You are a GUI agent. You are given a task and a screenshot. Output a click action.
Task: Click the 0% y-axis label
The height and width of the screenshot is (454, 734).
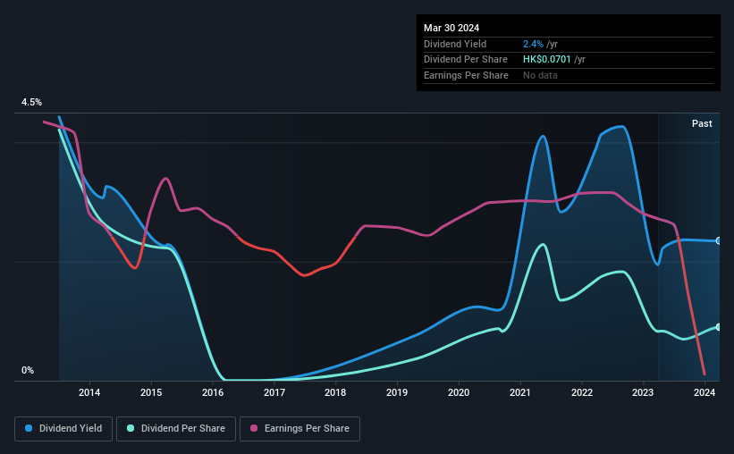28,370
